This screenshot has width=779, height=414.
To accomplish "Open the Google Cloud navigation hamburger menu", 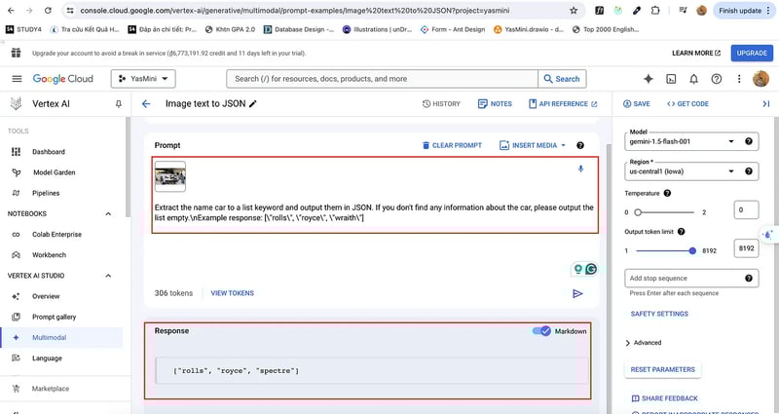I will tap(17, 79).
